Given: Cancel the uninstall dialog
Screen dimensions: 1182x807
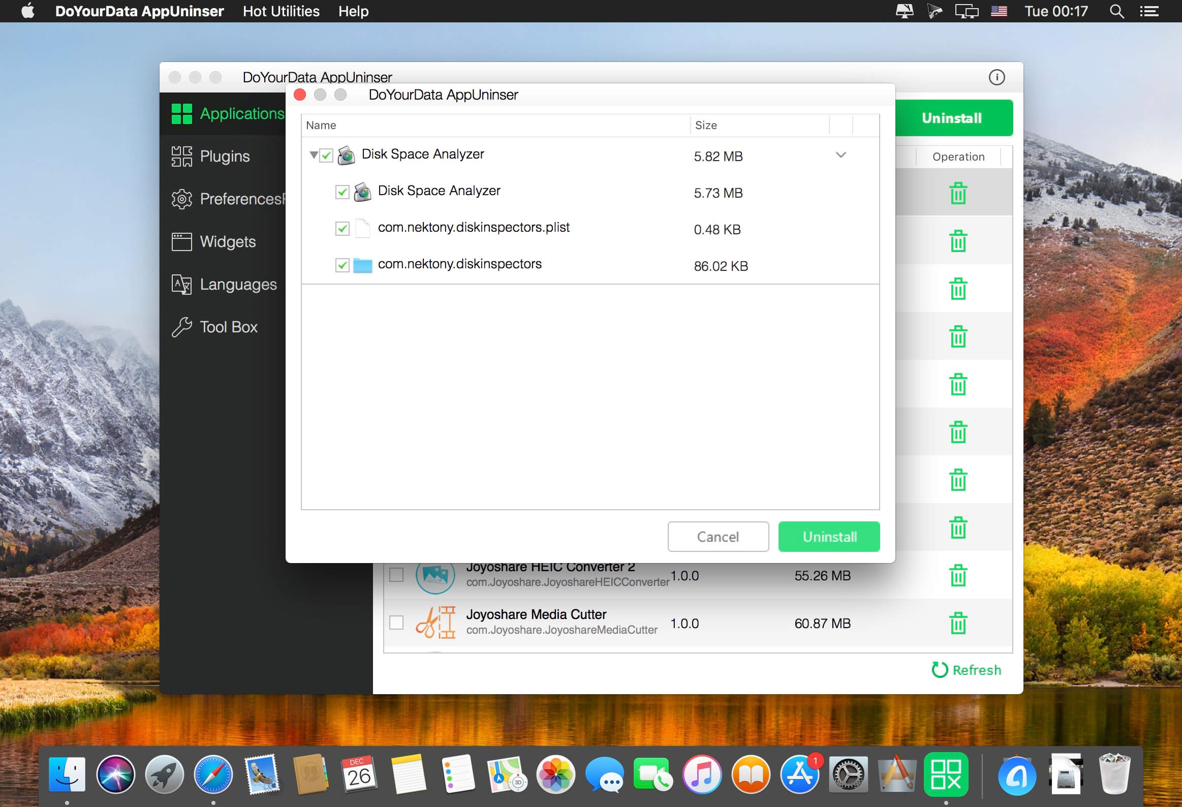Looking at the screenshot, I should click(x=718, y=537).
